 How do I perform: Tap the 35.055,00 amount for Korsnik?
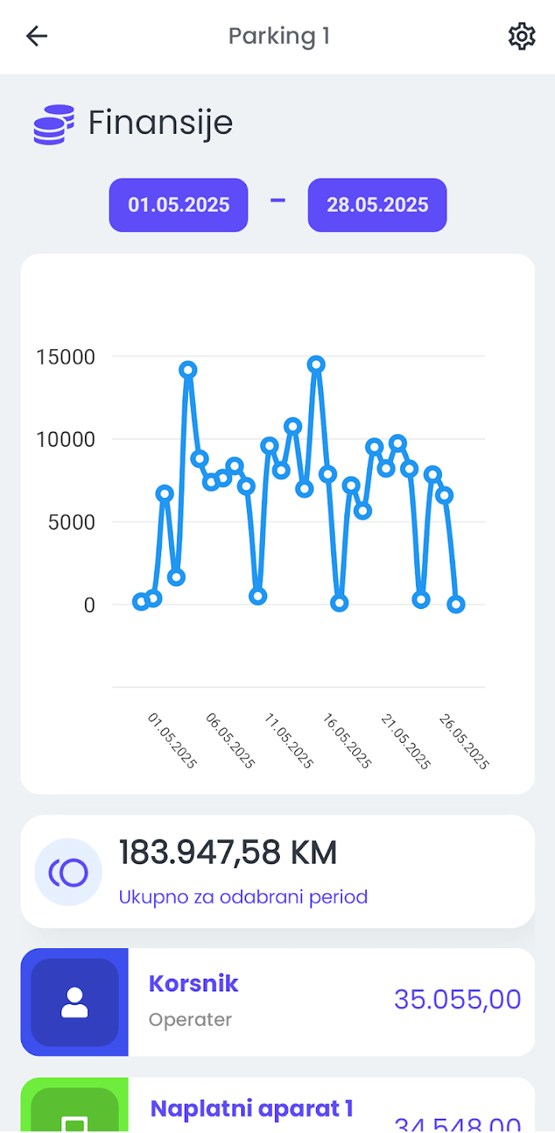(458, 1000)
